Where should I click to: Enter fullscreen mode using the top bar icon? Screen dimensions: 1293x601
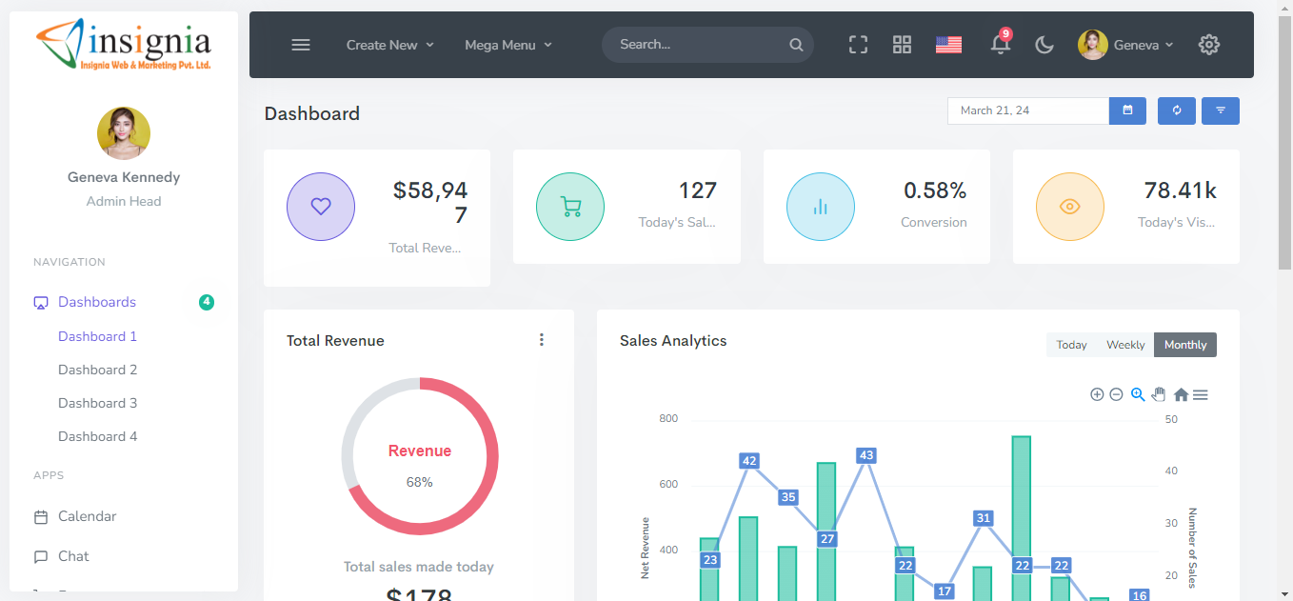pyautogui.click(x=858, y=45)
